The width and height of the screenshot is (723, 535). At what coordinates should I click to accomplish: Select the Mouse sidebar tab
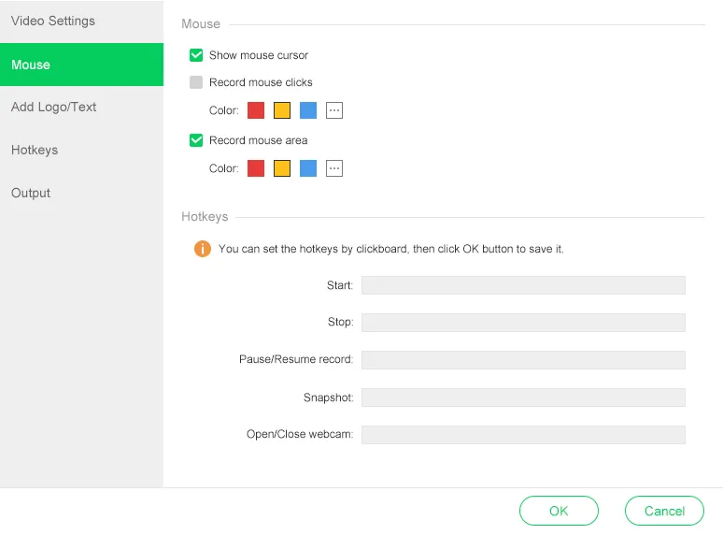pyautogui.click(x=81, y=65)
